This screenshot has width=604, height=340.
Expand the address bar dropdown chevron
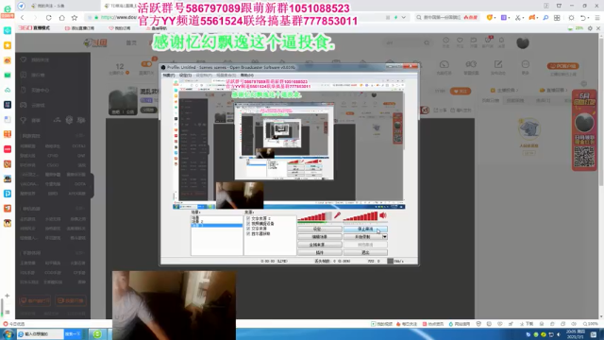404,18
